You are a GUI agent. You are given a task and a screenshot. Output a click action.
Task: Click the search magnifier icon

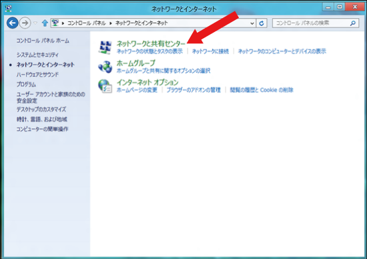353,23
